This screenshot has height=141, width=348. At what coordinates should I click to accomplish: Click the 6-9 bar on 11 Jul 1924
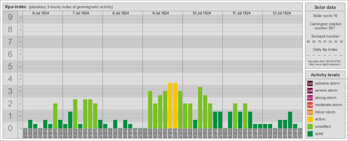click(x=235, y=116)
